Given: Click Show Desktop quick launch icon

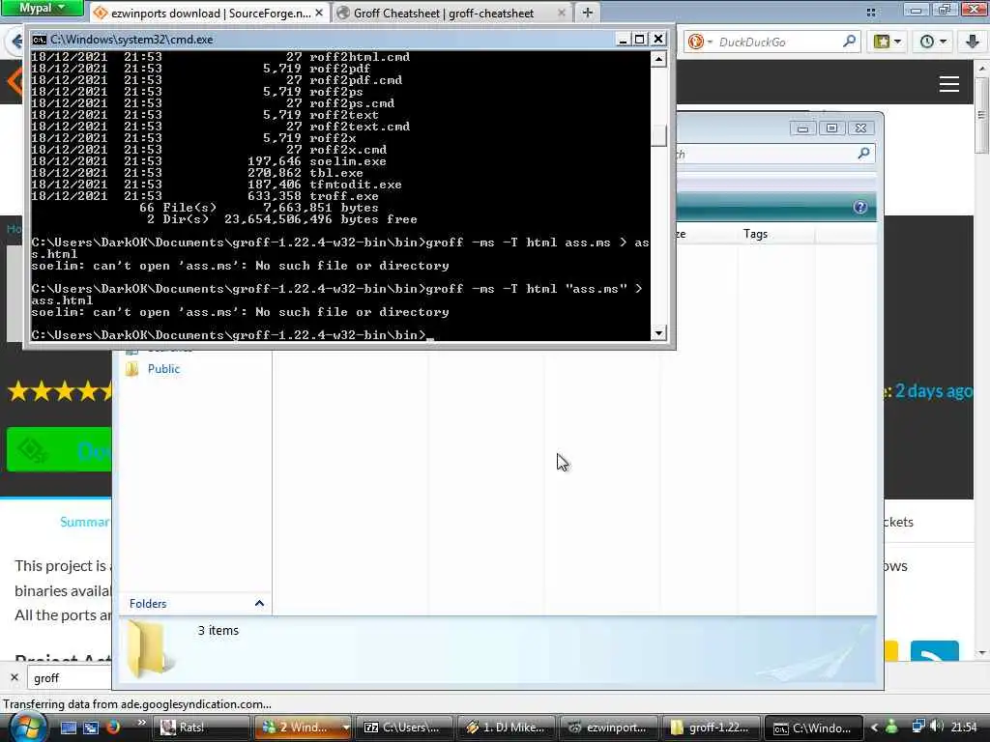Looking at the screenshot, I should pyautogui.click(x=69, y=728).
